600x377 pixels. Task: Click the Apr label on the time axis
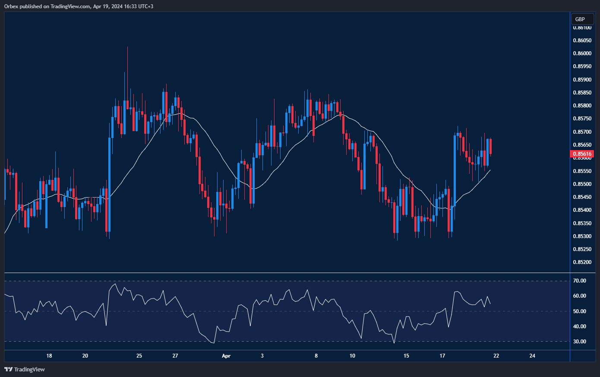coord(226,356)
